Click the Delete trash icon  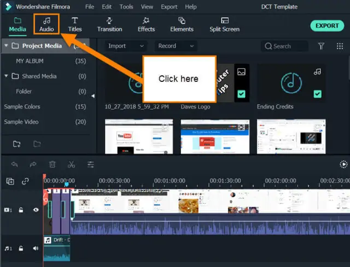(x=52, y=164)
